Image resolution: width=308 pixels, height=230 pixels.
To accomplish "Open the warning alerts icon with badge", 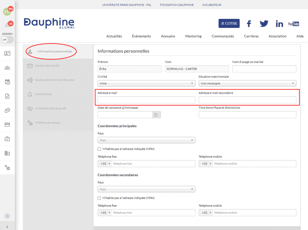I will tap(7, 25).
